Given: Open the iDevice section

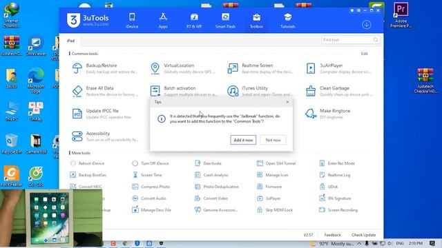Looking at the screenshot, I should [132, 21].
